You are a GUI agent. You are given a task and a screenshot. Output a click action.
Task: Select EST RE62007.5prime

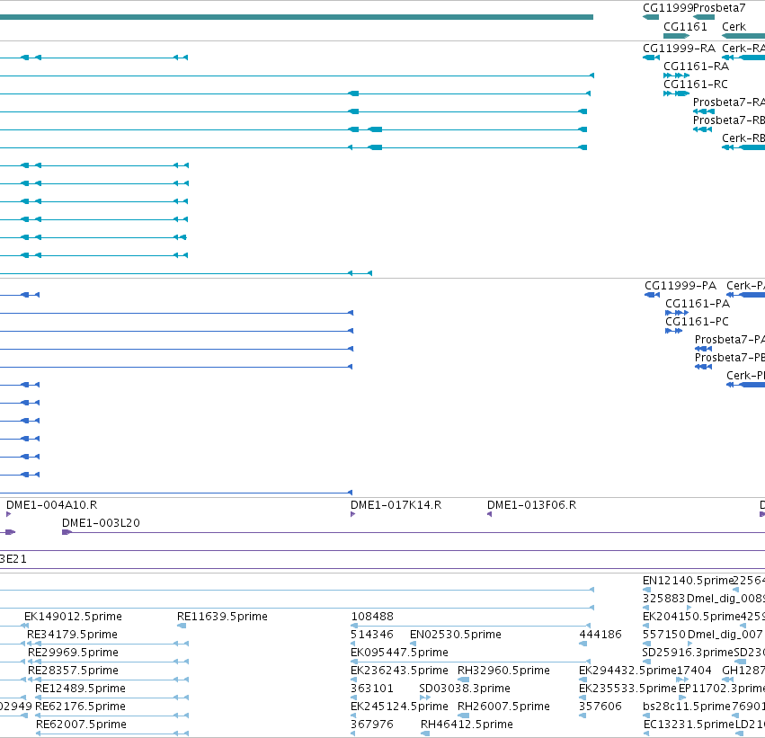pyautogui.click(x=81, y=725)
